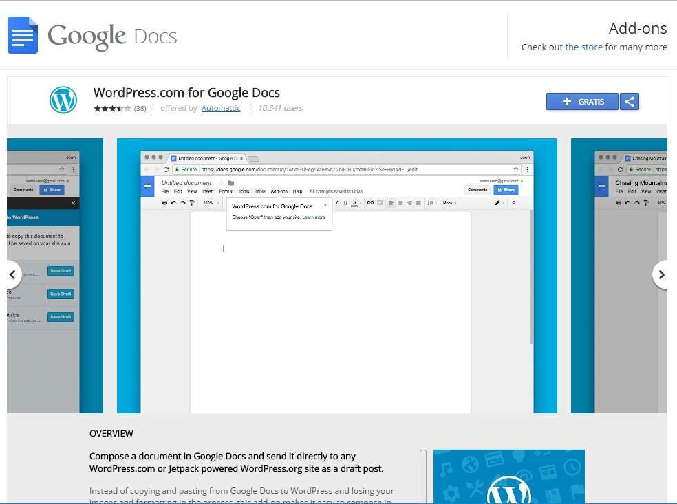Image resolution: width=677 pixels, height=504 pixels.
Task: Open the File menu in the Untitled document screenshot
Action: pyautogui.click(x=165, y=191)
